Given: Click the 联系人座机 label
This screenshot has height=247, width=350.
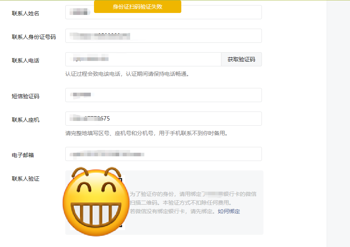Looking at the screenshot, I should (x=26, y=120).
